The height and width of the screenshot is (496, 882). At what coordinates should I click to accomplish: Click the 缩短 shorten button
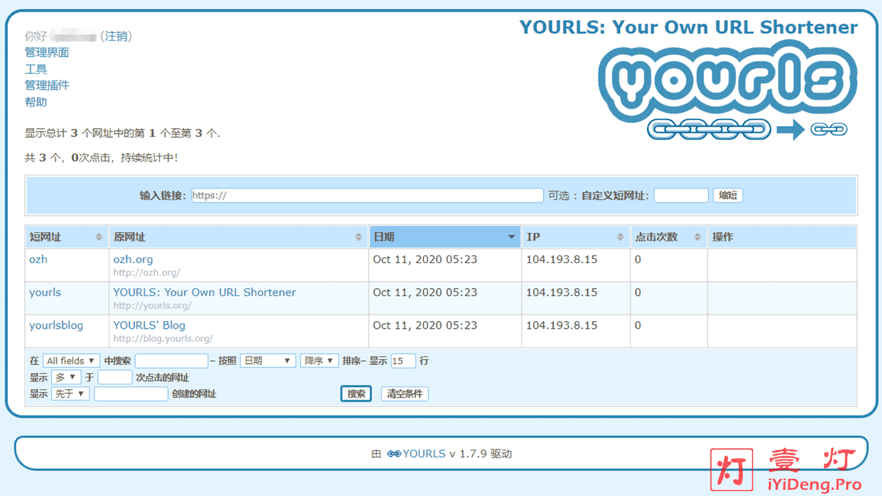click(728, 196)
